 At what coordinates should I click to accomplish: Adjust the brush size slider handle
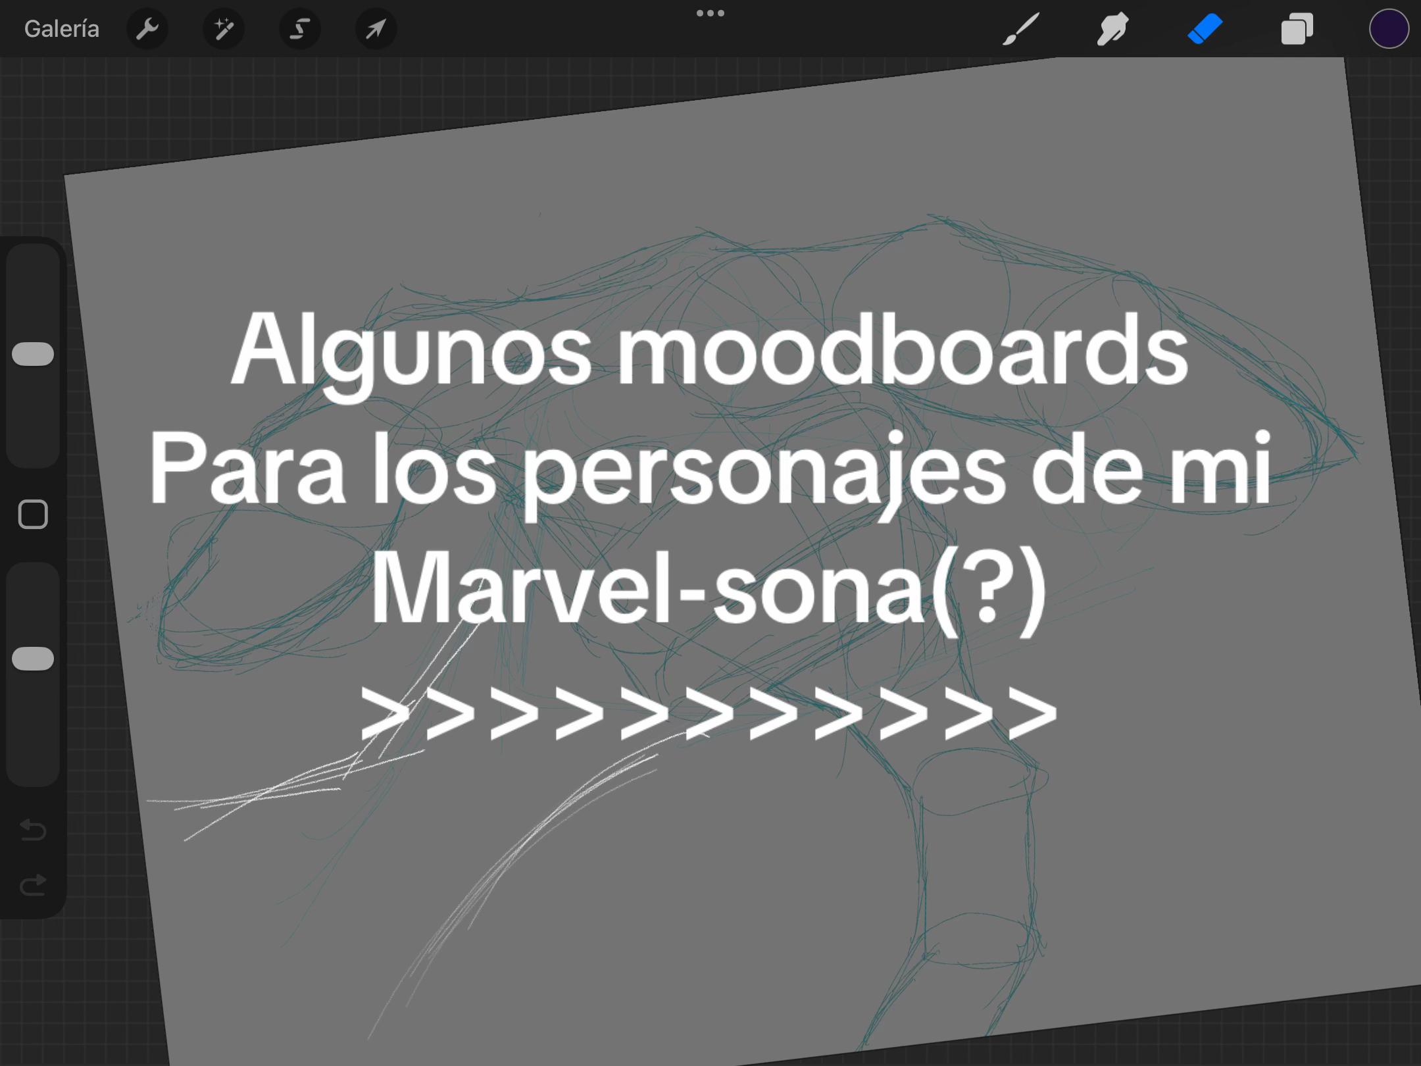tap(33, 354)
